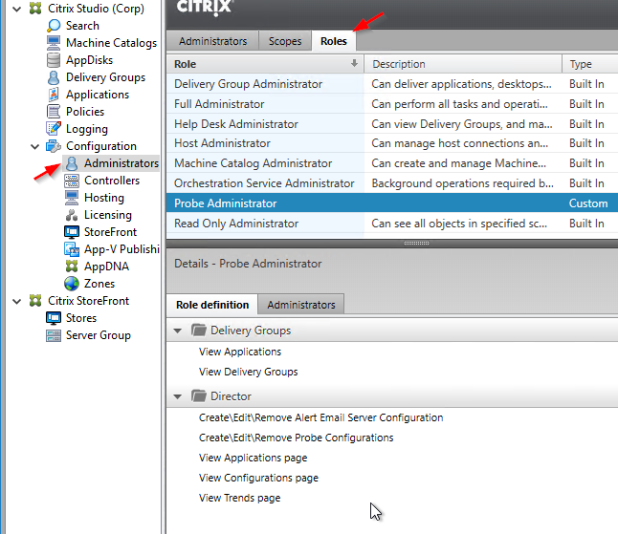This screenshot has height=534, width=618.
Task: Click the App-V Publishing icon
Action: pyautogui.click(x=72, y=249)
